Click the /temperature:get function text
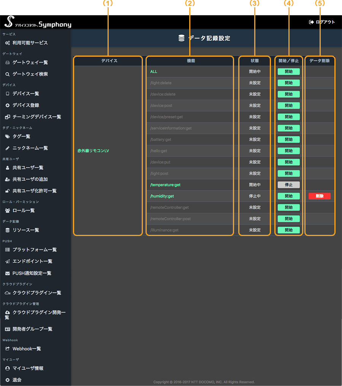The height and width of the screenshot is (386, 342). [x=165, y=185]
